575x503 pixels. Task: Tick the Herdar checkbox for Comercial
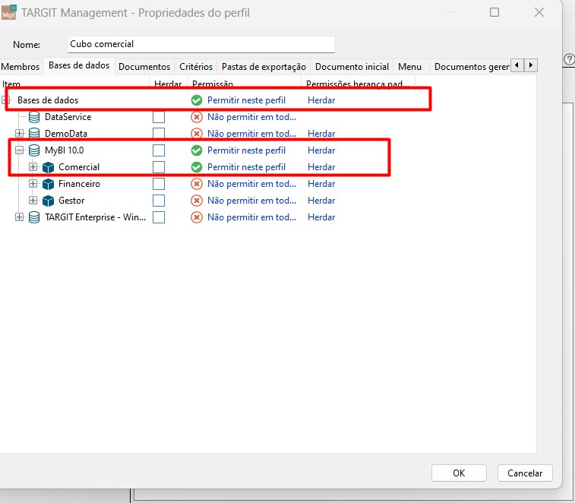click(x=159, y=167)
